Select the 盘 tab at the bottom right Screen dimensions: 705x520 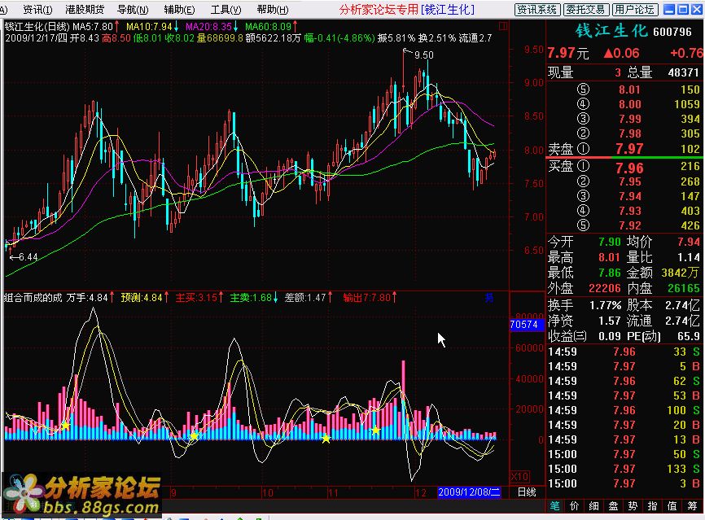613,506
